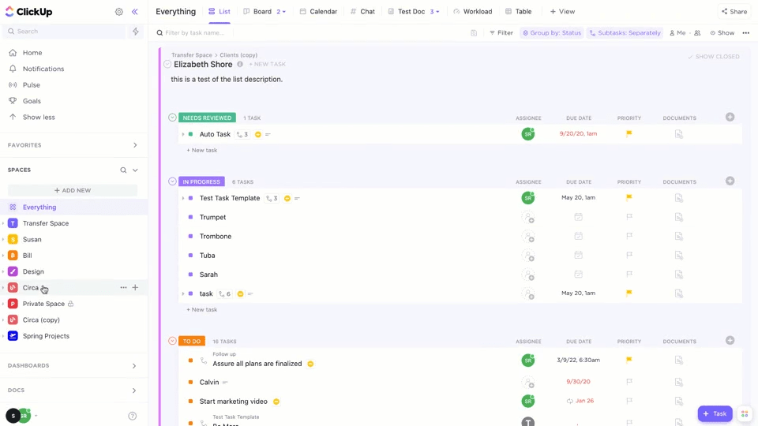Click the + Task button
This screenshot has width=758, height=426.
[x=715, y=413]
